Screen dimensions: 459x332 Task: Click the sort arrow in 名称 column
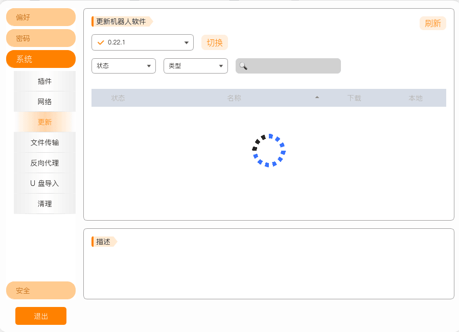[x=317, y=97]
